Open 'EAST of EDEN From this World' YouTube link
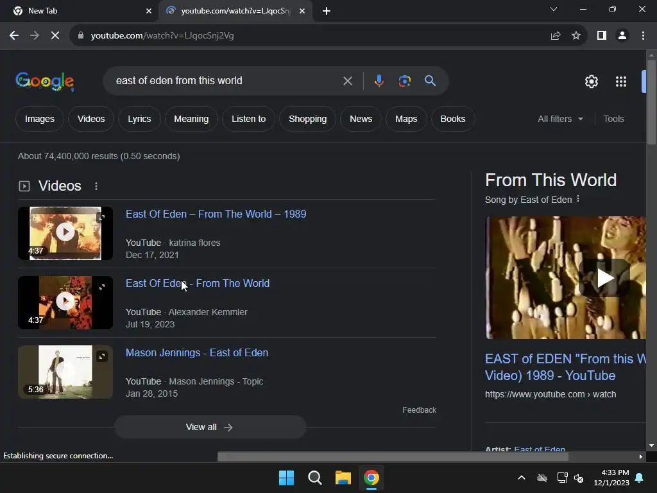The image size is (657, 493). (565, 367)
